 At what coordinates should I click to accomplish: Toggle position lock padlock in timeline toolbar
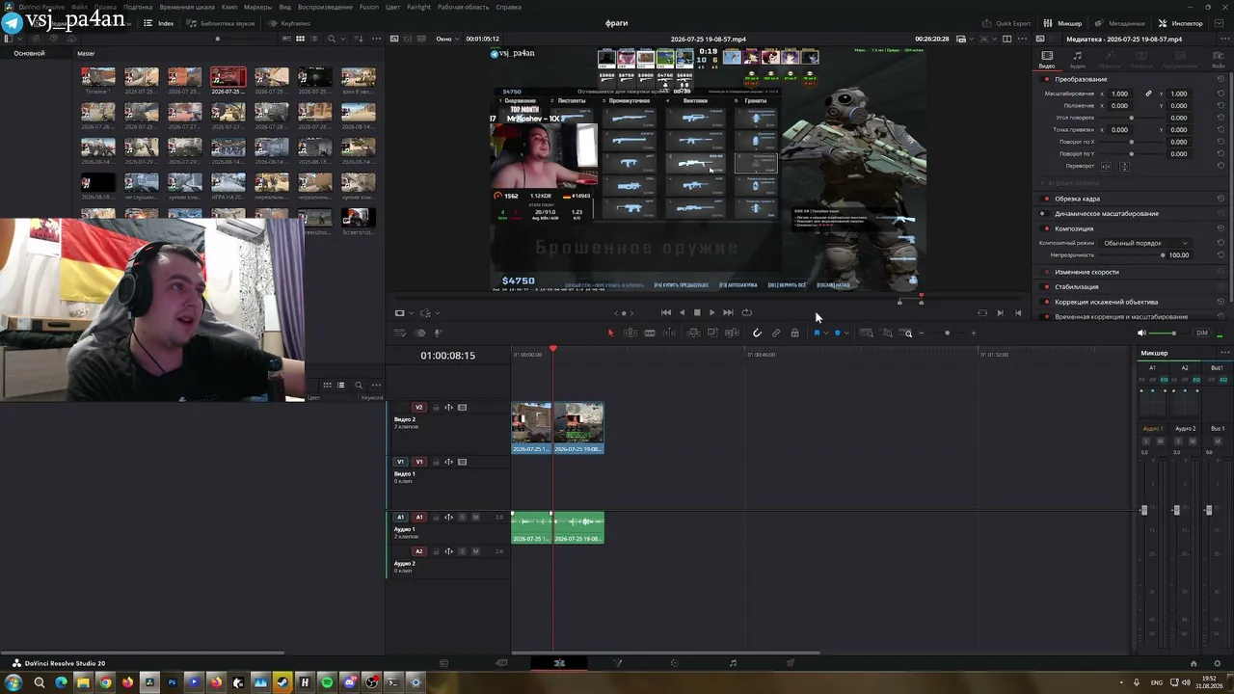tap(794, 334)
